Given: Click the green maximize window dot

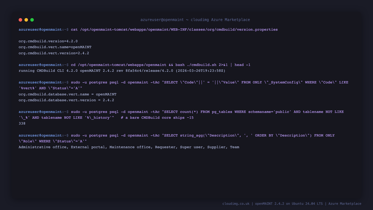Looking at the screenshot, I should coord(32,20).
